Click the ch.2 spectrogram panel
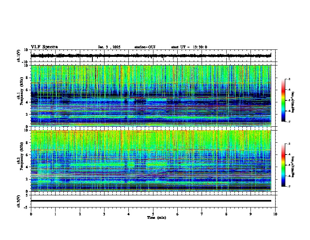Viewport: 310px width, 240px height. 151,161
